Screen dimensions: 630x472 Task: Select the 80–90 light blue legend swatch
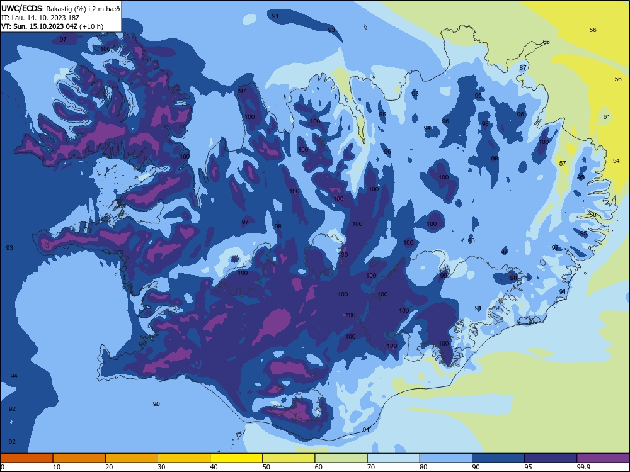click(x=446, y=458)
